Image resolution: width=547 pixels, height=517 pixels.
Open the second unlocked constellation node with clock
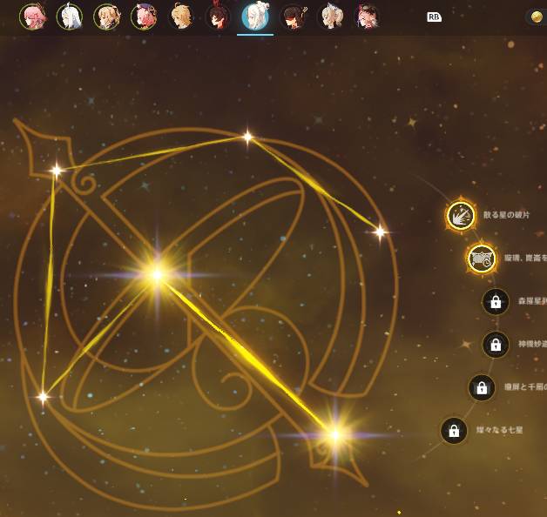click(482, 258)
